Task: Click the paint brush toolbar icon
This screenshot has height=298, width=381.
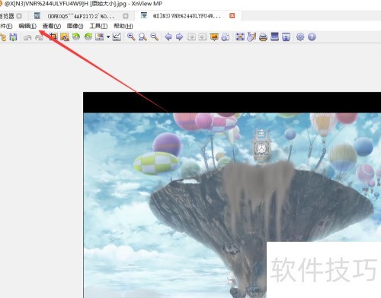Action: point(251,36)
